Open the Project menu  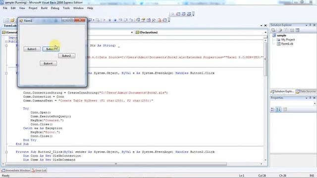(x=33, y=8)
